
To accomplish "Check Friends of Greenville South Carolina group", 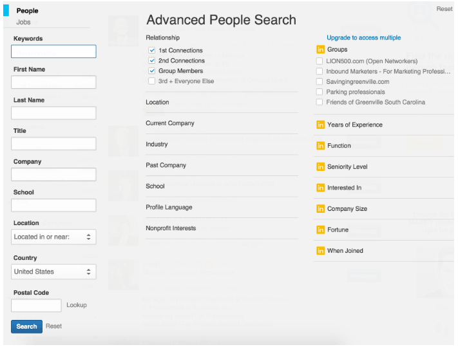I will 320,102.
